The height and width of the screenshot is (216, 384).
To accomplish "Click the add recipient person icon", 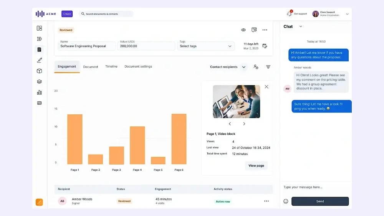I will coord(256,67).
